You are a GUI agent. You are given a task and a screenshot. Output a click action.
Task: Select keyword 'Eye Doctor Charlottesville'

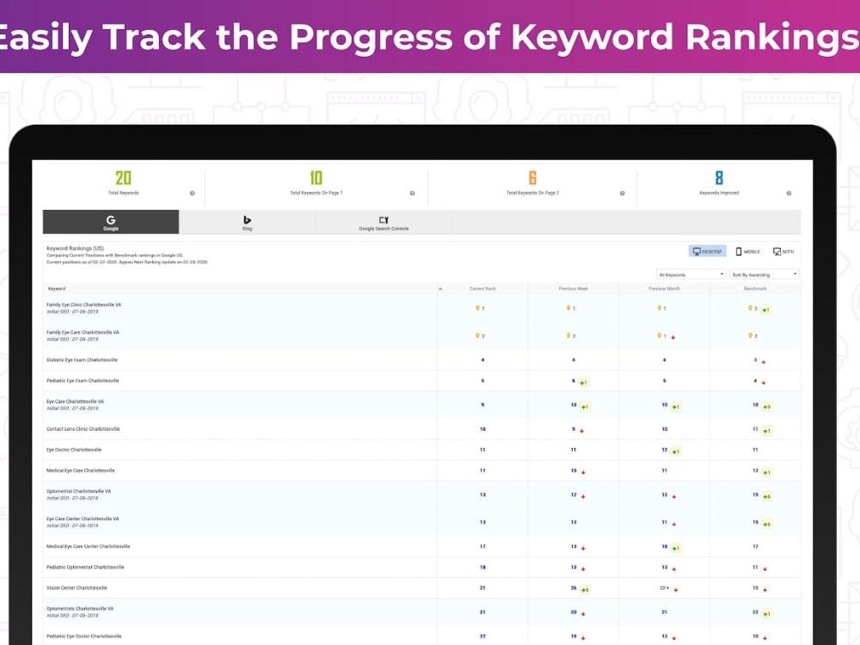[x=74, y=449]
